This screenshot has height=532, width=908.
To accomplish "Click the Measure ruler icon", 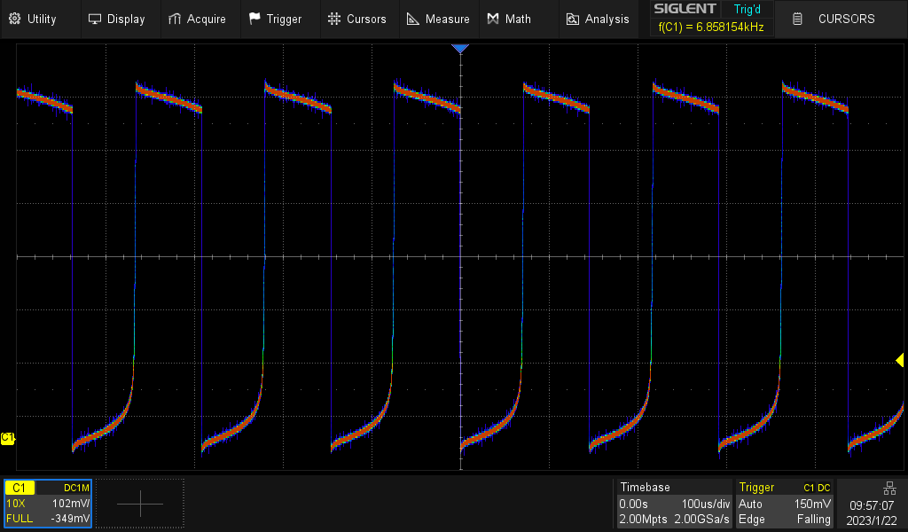I will pyautogui.click(x=413, y=19).
